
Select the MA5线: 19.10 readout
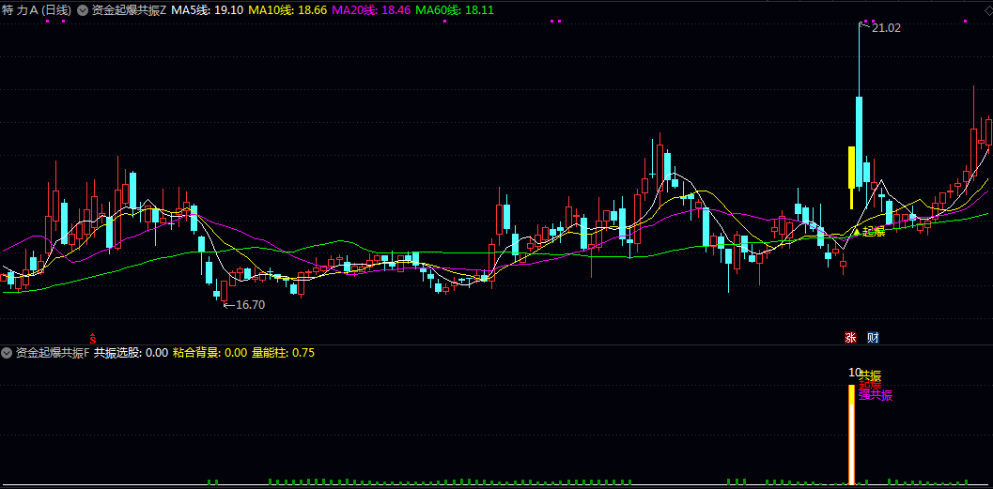point(208,10)
